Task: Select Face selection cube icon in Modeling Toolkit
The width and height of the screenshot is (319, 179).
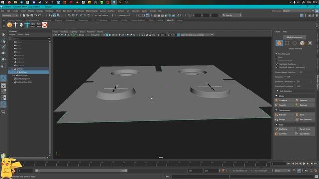Action: tap(302, 43)
